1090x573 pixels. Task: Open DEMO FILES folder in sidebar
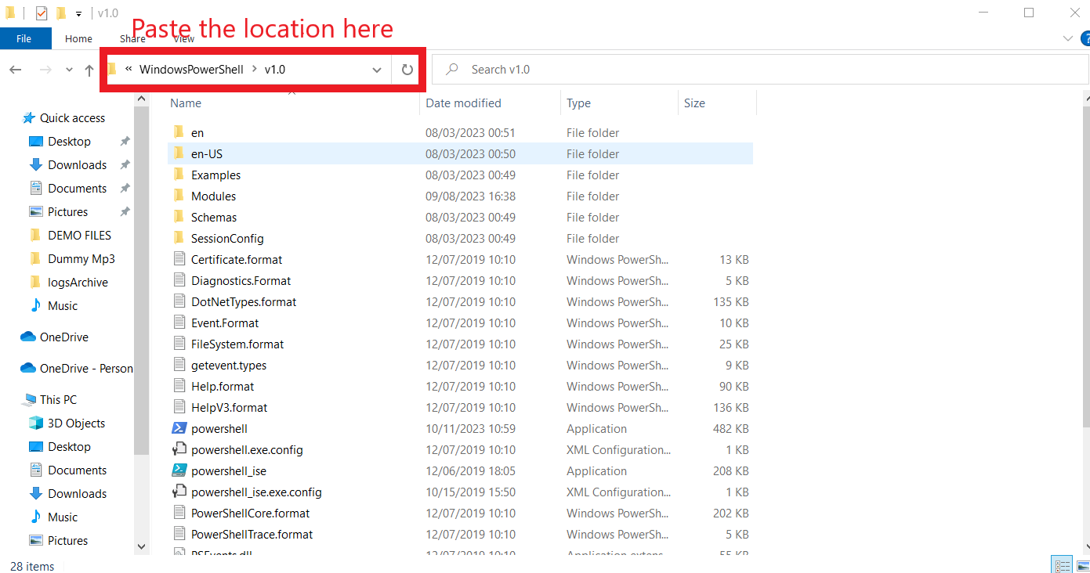click(71, 236)
